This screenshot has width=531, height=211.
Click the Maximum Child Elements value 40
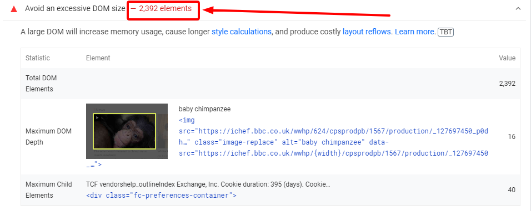[512, 190]
